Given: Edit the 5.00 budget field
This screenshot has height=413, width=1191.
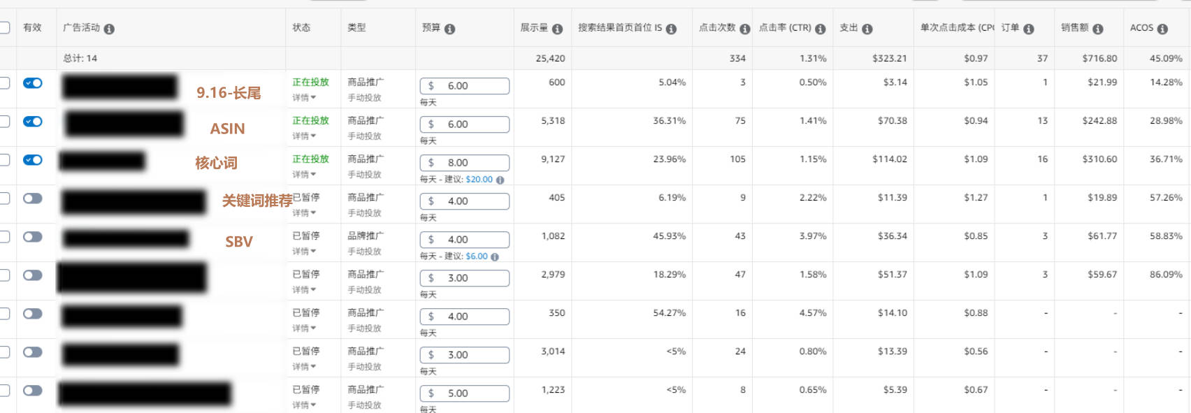Looking at the screenshot, I should coord(465,393).
